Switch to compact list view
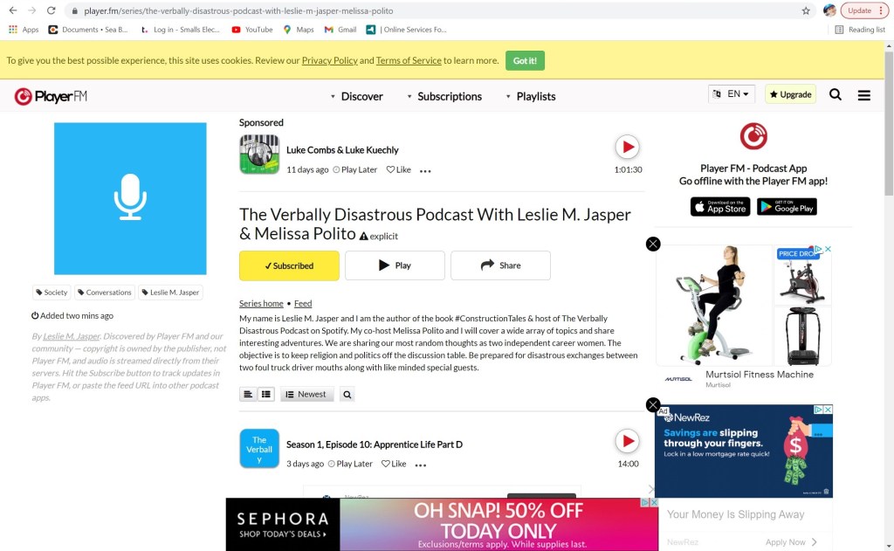 click(249, 395)
